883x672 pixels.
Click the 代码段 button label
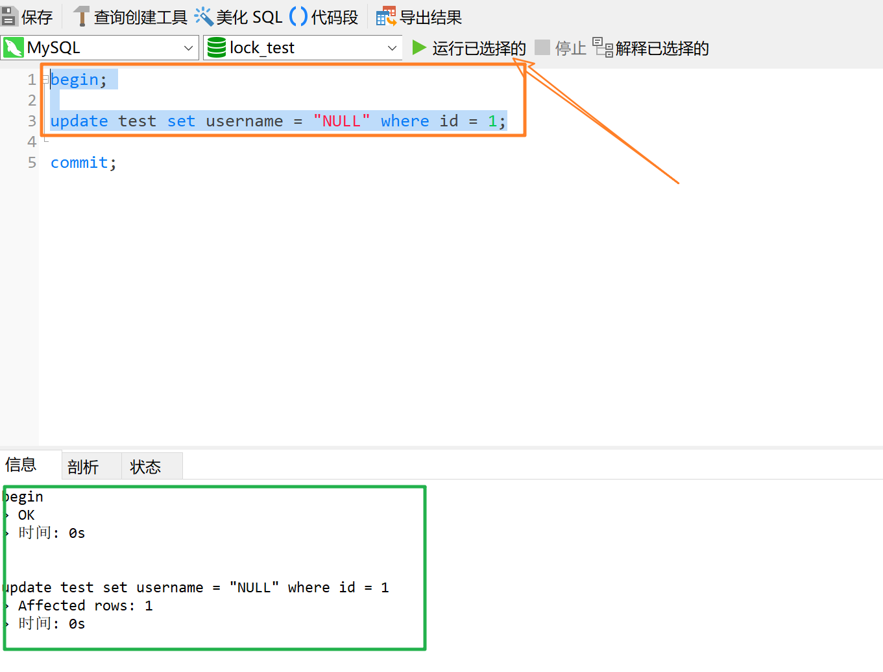coord(335,17)
